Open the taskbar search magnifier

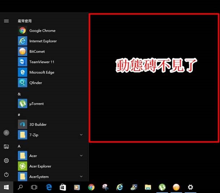tap(20, 187)
